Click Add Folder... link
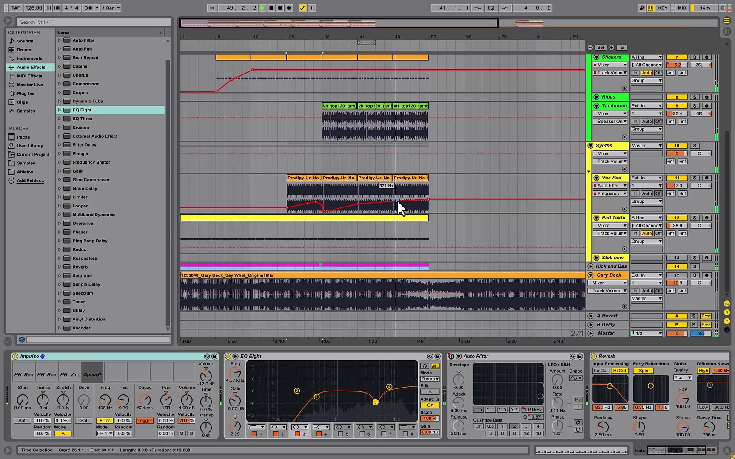This screenshot has height=459, width=735. pyautogui.click(x=30, y=181)
